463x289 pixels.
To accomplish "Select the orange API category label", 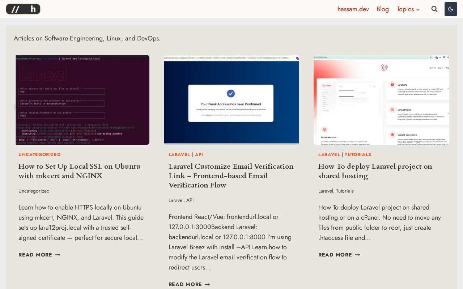I will (199, 155).
